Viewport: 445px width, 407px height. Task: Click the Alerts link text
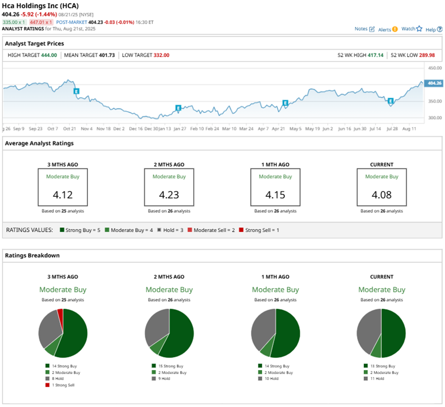(384, 30)
